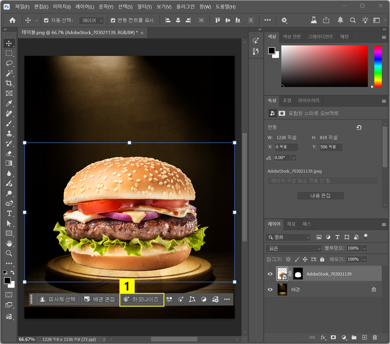This screenshot has height=344, width=390.
Task: Select the Hand tool
Action: coord(9,243)
